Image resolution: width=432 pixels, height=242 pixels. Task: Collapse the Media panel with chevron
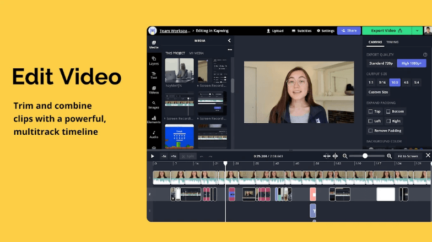[229, 41]
